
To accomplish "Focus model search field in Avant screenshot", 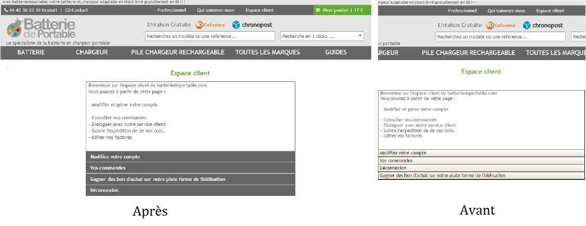I will (x=500, y=36).
